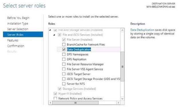Check the DFS Namespaces role
Screen dimensions: 183x107
64,54
